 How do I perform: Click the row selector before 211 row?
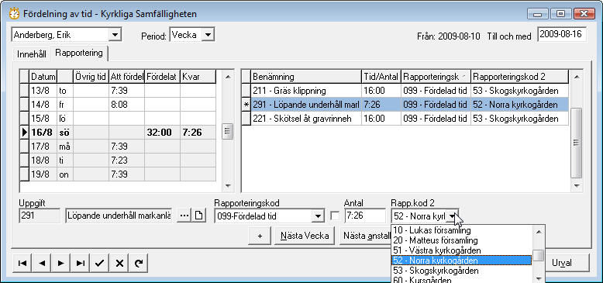pyautogui.click(x=246, y=91)
